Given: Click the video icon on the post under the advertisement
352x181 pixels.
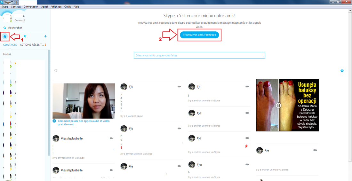Looking at the screenshot, I should point(315,150).
